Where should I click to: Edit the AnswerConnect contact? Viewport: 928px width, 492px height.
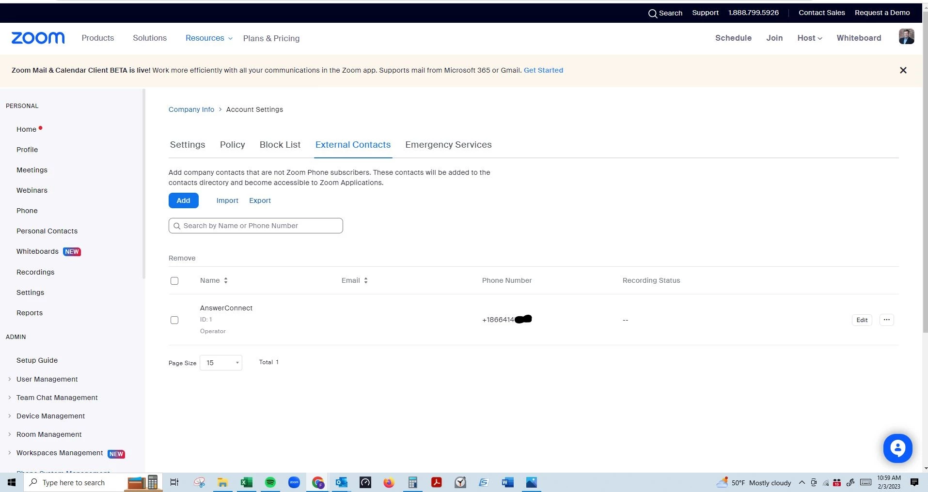(862, 320)
